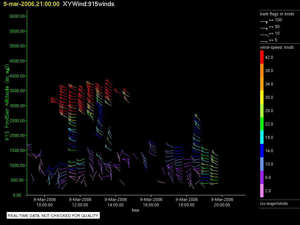Click the 'time' x-axis label
Viewport: 300px width, 225px height.
[135, 210]
